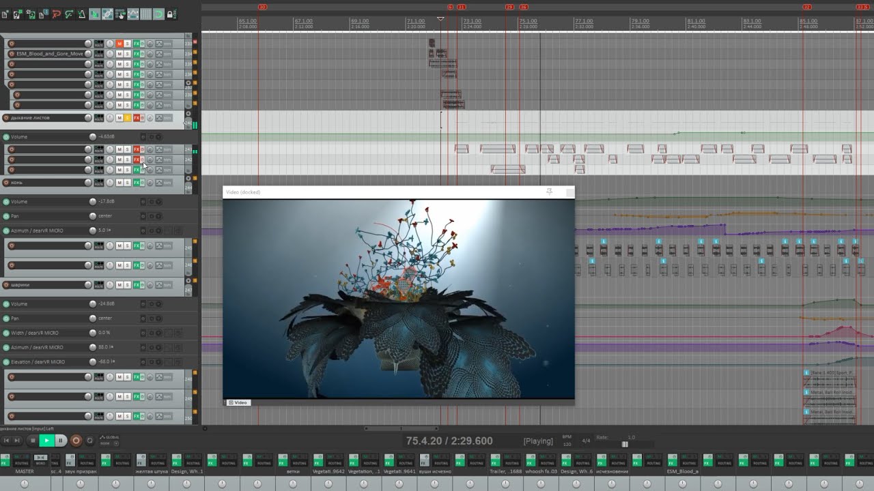Adjust the Elevation / dearVR MICRO envelope knob
Image resolution: width=874 pixels, height=491 pixels.
[x=93, y=361]
